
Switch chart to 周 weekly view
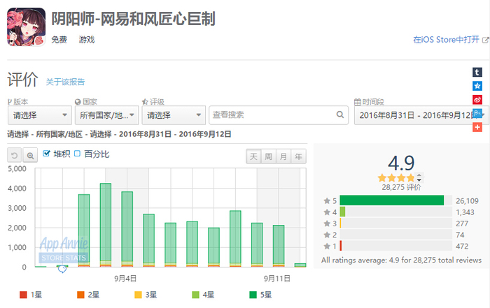click(x=268, y=156)
